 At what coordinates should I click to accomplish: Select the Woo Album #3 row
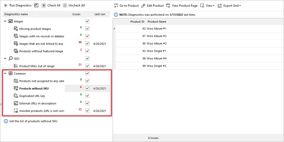(x=156, y=43)
